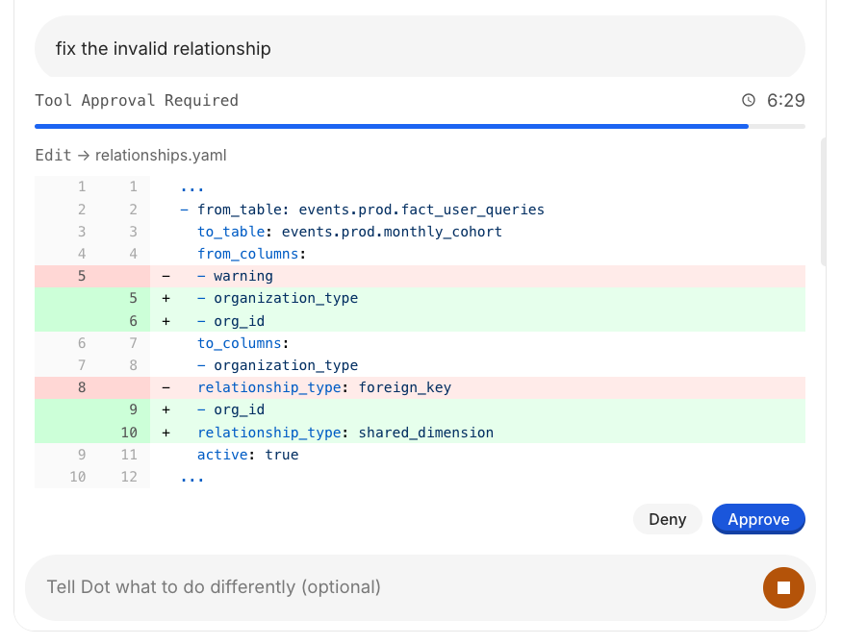Screen dimensions: 842x644
Task: Click the vertical scrollbar on the right edge
Action: coord(823,202)
